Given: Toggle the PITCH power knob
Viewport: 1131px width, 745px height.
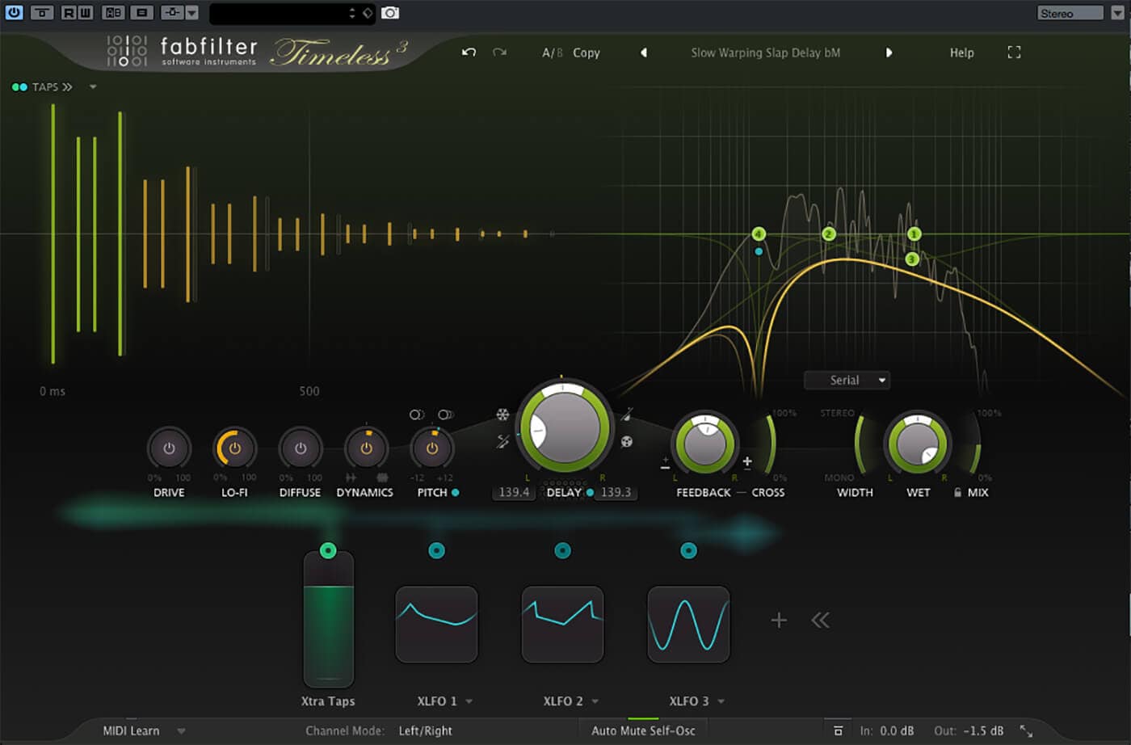Looking at the screenshot, I should click(x=432, y=448).
